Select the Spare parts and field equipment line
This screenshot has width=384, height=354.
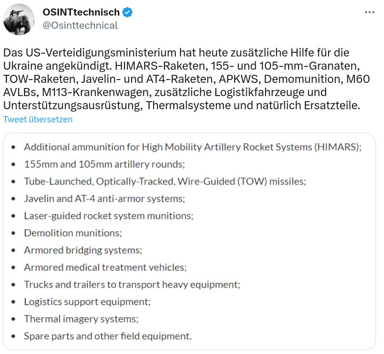click(x=108, y=336)
